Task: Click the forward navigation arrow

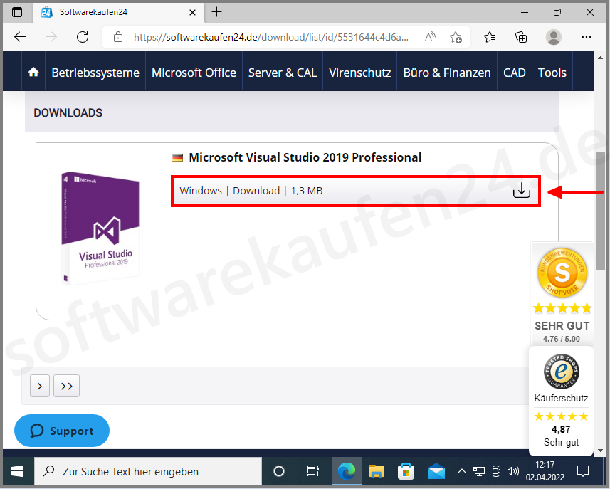Action: pos(51,37)
